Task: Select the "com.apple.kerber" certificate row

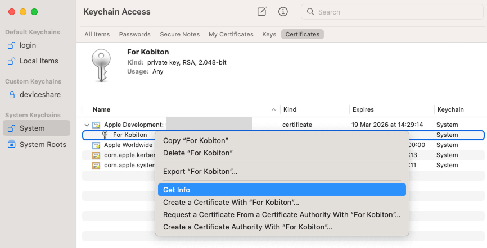Action: click(283, 155)
